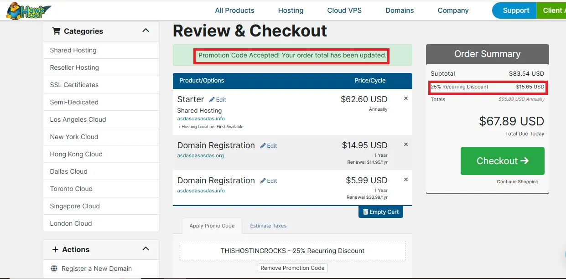Open the Hosting menu
Screen dimensions: 566x279
[291, 10]
